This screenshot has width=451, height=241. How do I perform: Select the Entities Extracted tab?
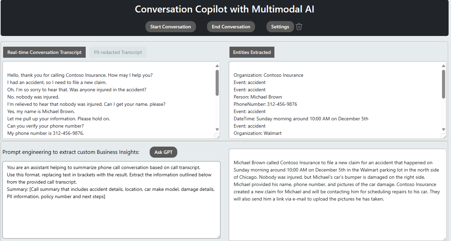[x=252, y=52]
